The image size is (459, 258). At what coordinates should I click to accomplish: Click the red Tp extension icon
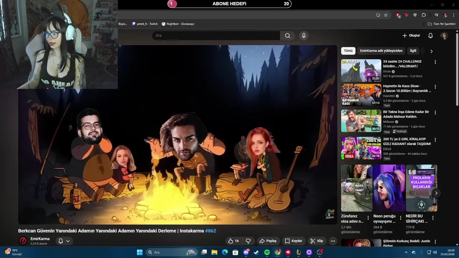pyautogui.click(x=406, y=15)
